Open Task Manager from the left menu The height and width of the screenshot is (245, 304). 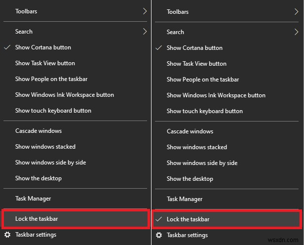coord(33,199)
